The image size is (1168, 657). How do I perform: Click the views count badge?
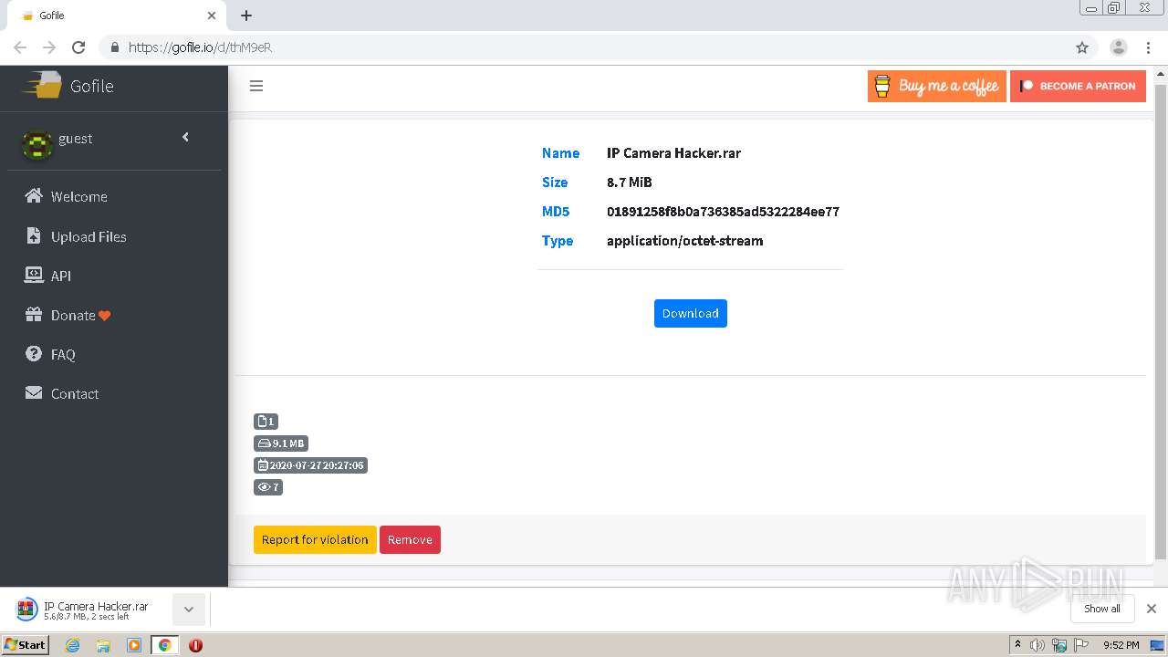point(268,487)
